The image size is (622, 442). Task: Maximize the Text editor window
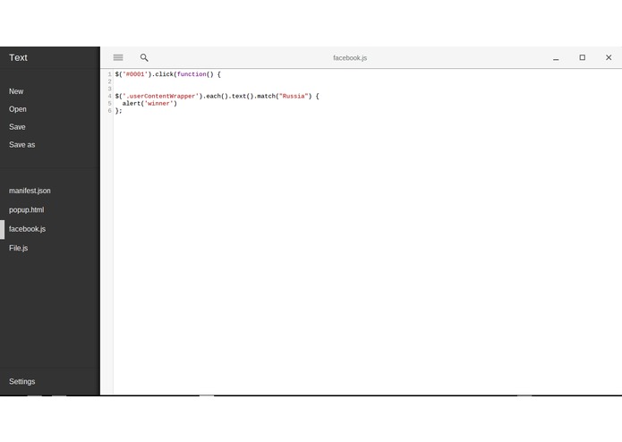582,57
